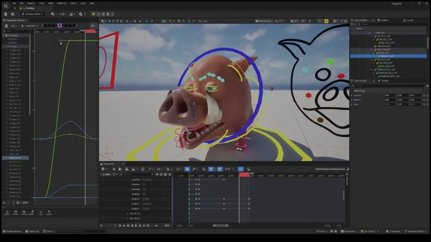Select the translate gizmo in viewport

point(113,21)
